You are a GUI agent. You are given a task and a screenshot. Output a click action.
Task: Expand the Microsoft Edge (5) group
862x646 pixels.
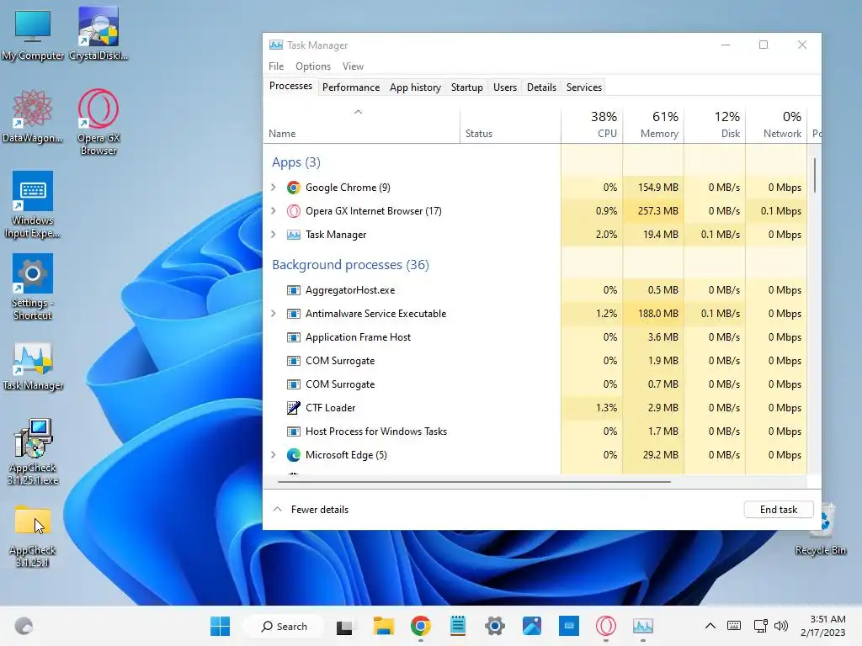point(274,455)
